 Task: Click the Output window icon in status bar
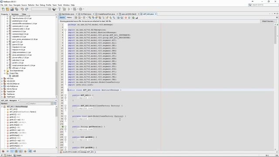tap(5, 155)
